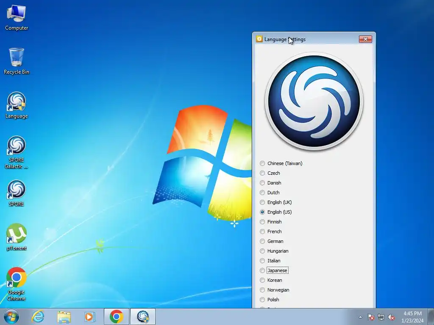Screen dimensions: 434x325
Task: Select the Italian language option
Action: coord(270,261)
